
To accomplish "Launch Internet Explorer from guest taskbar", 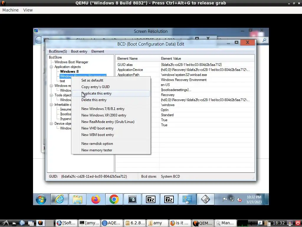I will (59, 199).
